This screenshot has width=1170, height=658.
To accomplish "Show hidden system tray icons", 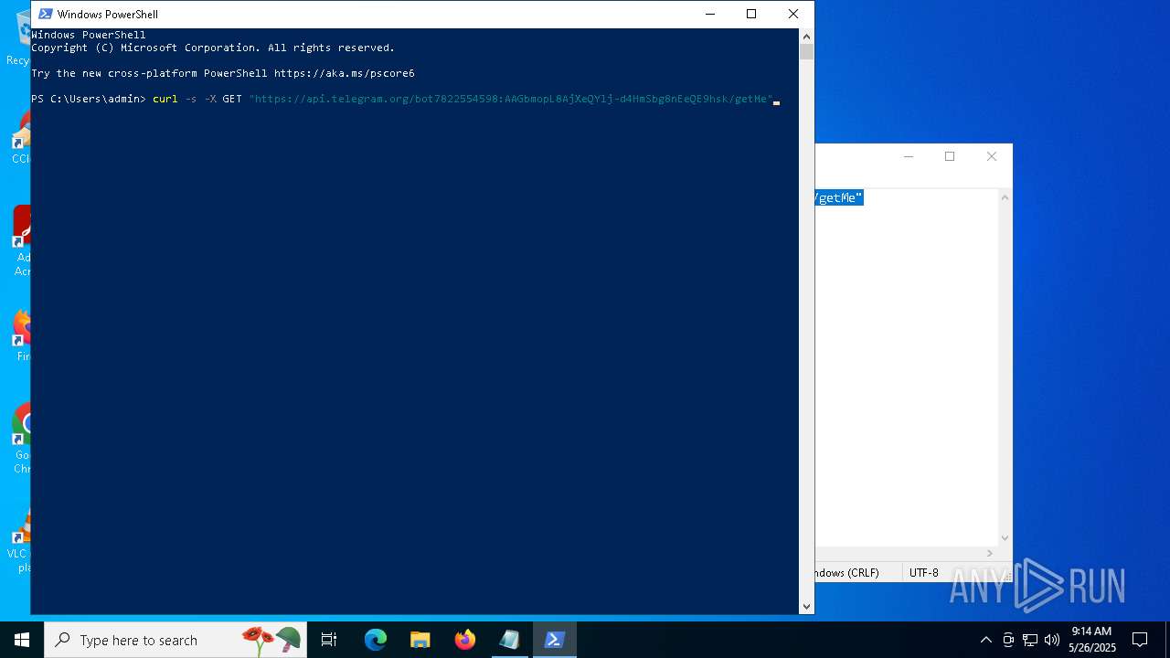I will tap(985, 640).
